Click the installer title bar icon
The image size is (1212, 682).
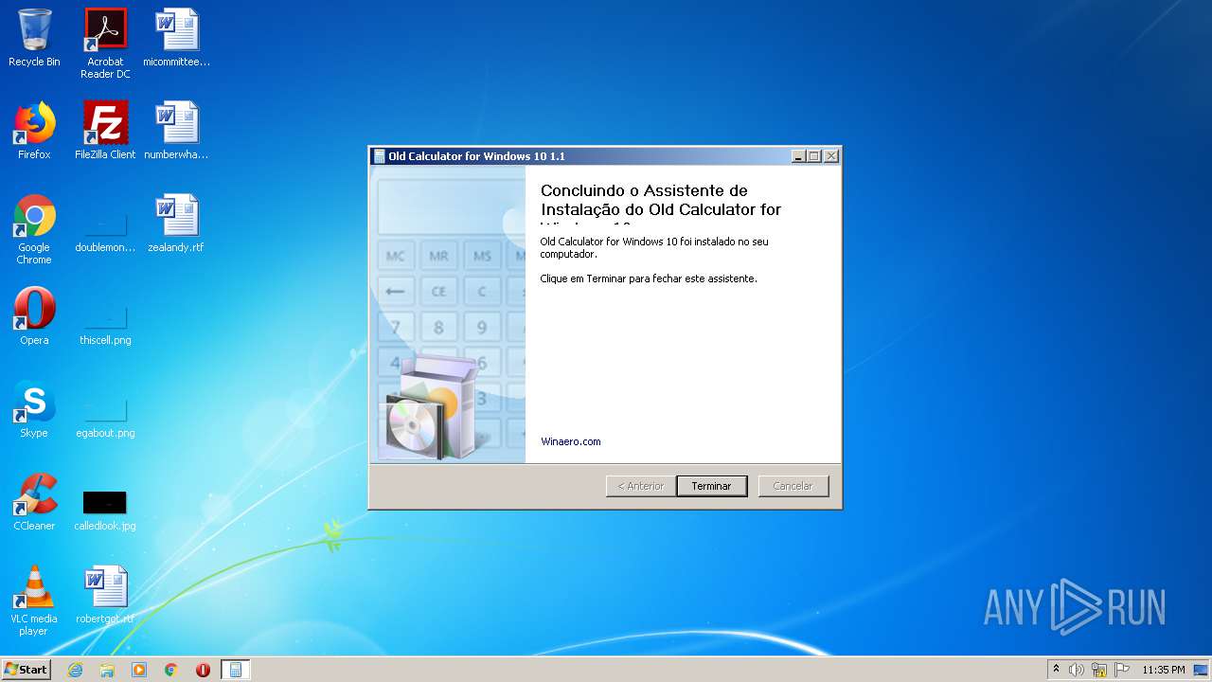380,156
